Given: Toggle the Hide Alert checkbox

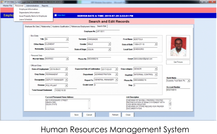Looking at the screenshot, I should click(56, 15).
